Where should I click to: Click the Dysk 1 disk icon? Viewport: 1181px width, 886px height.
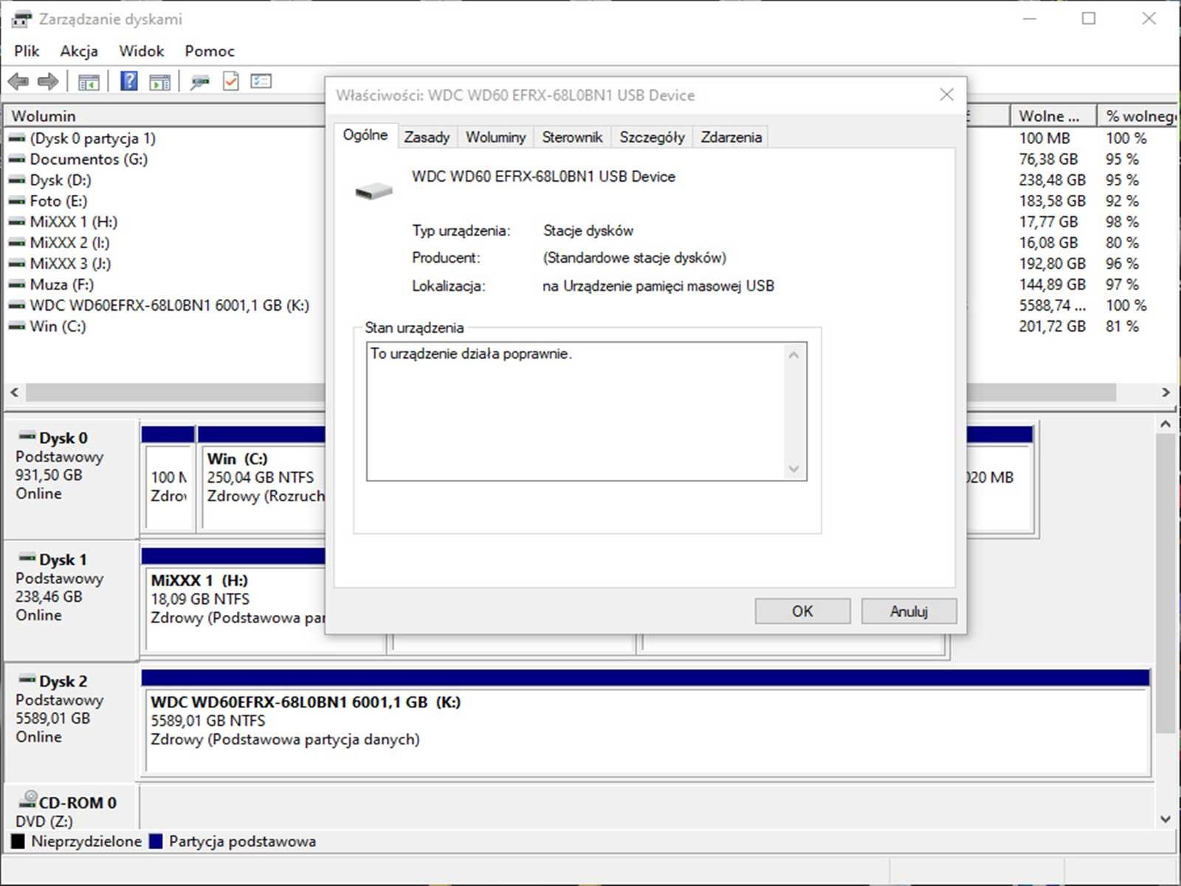(x=27, y=558)
